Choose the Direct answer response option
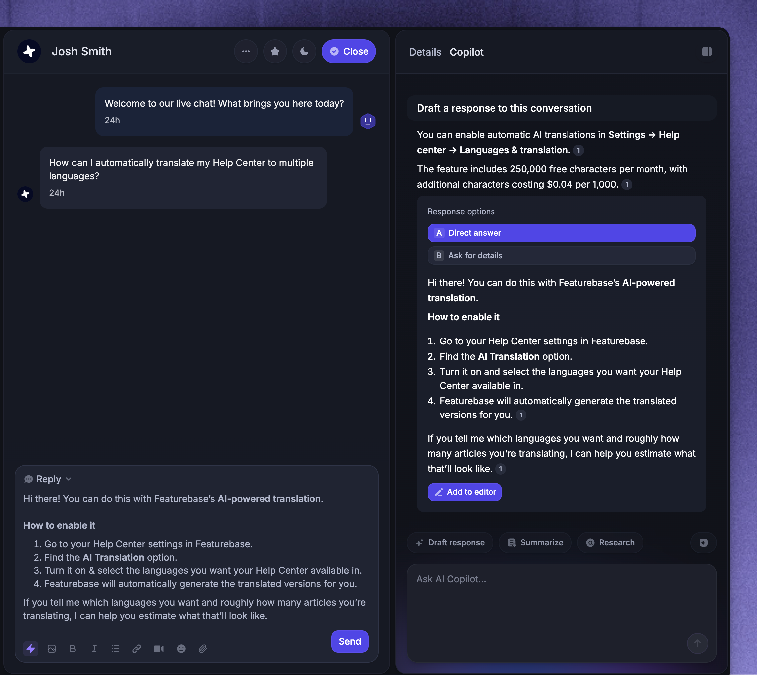 [561, 233]
